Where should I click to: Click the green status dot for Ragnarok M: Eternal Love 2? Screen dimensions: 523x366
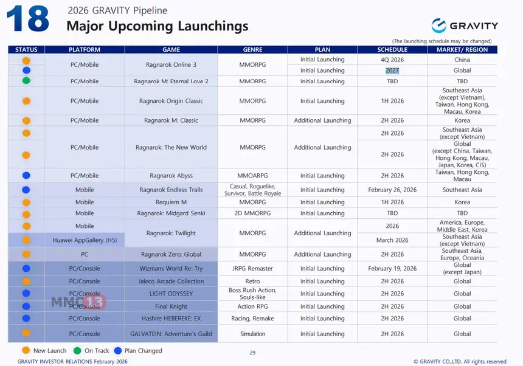[26, 81]
